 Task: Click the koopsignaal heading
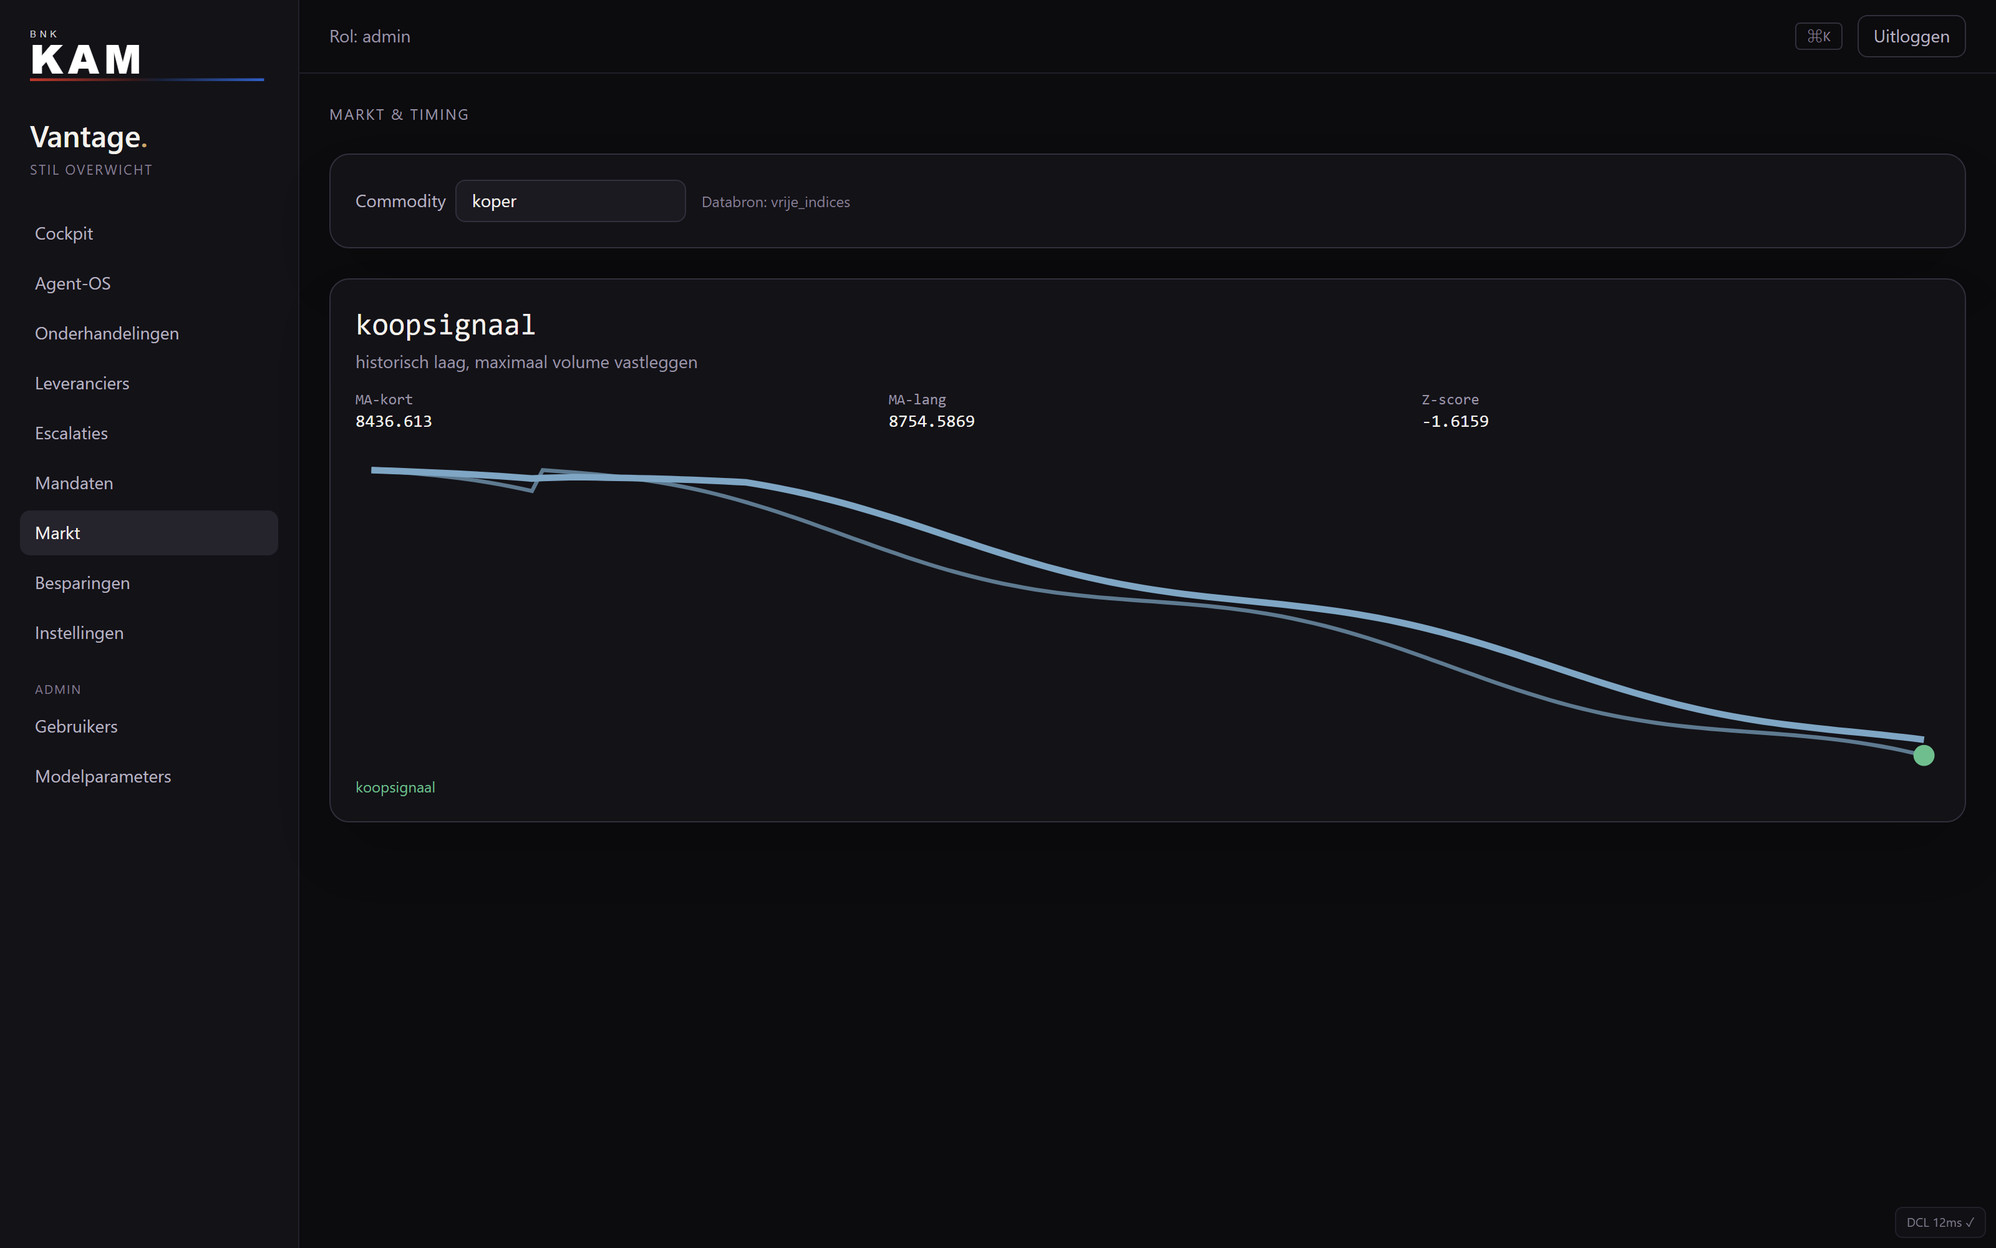tap(445, 324)
